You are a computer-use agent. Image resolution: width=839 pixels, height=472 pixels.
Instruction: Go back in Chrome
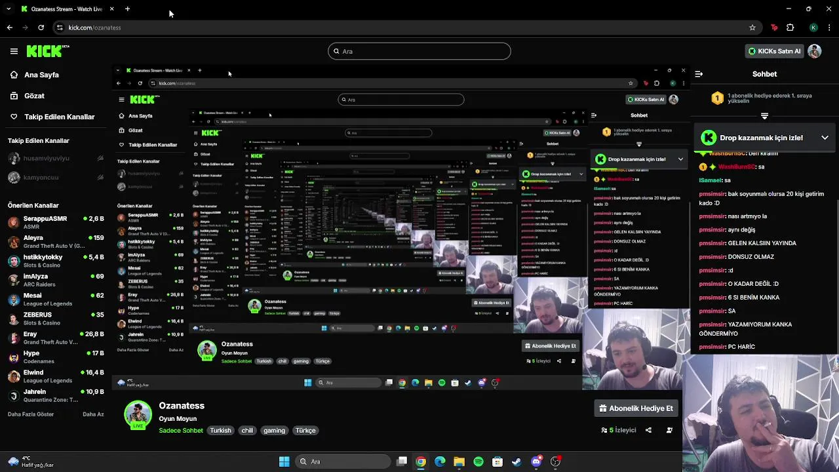click(9, 28)
